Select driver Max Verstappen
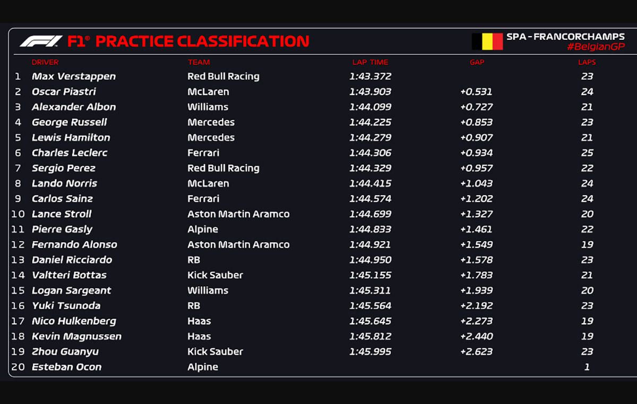Viewport: 637px width, 404px height. [x=73, y=76]
